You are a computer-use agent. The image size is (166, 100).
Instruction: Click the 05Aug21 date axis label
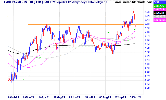coord(105,97)
